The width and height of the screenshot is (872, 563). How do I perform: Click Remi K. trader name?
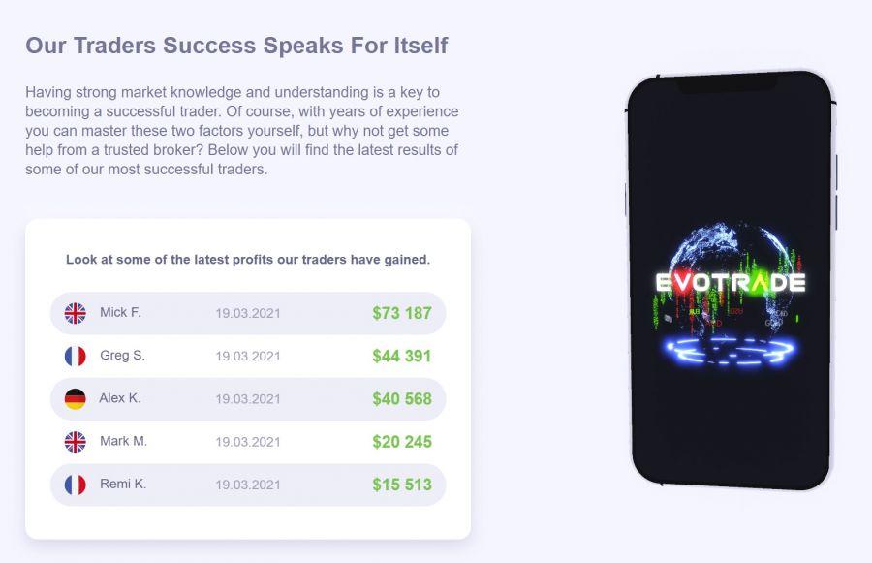click(123, 484)
